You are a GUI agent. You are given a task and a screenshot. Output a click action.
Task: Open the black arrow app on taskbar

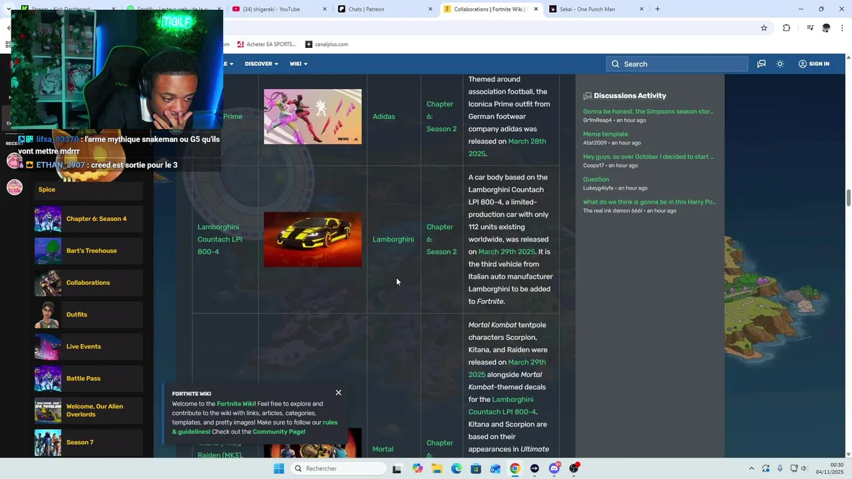coord(534,468)
